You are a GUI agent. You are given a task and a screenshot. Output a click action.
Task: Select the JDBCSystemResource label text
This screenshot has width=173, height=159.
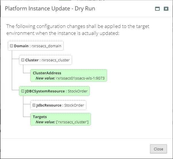click(x=45, y=91)
